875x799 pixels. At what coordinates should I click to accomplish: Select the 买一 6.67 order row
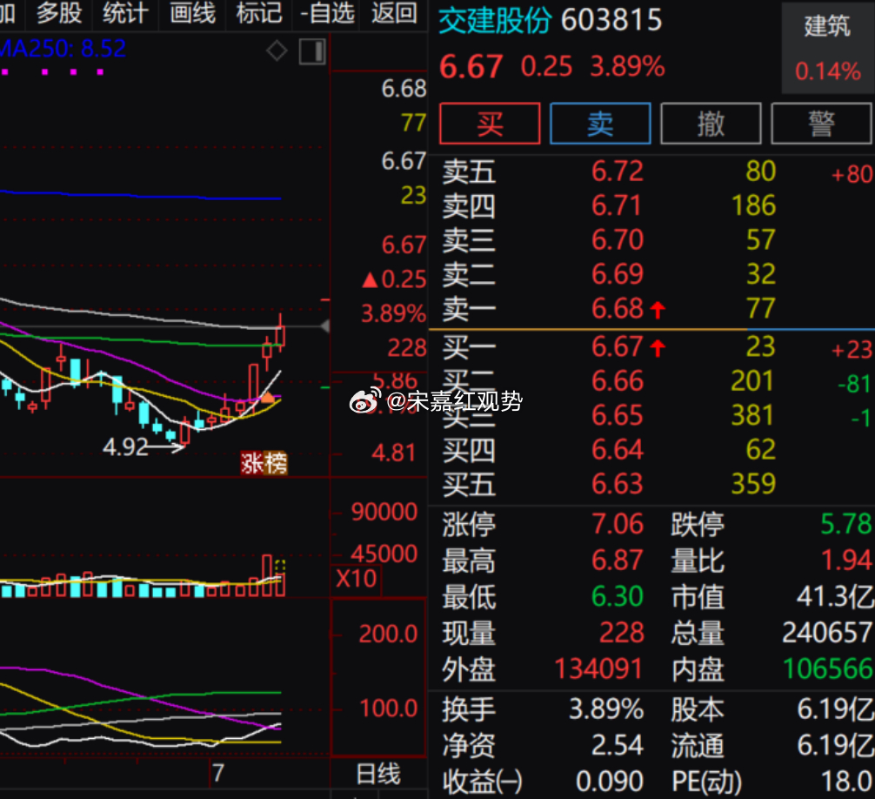point(651,346)
